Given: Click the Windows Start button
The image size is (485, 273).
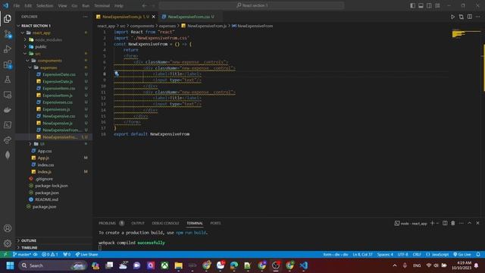Looking at the screenshot, I should 10,265.
